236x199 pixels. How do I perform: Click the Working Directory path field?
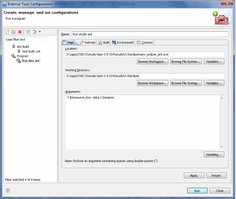[145, 76]
